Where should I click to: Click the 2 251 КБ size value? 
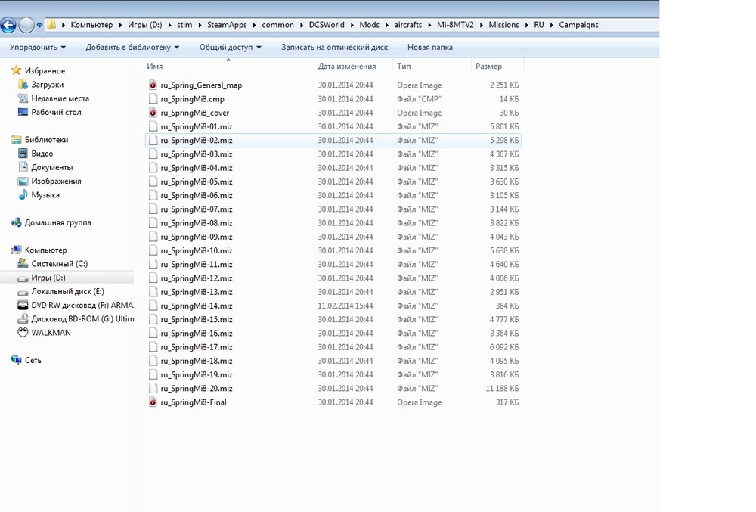pos(504,85)
